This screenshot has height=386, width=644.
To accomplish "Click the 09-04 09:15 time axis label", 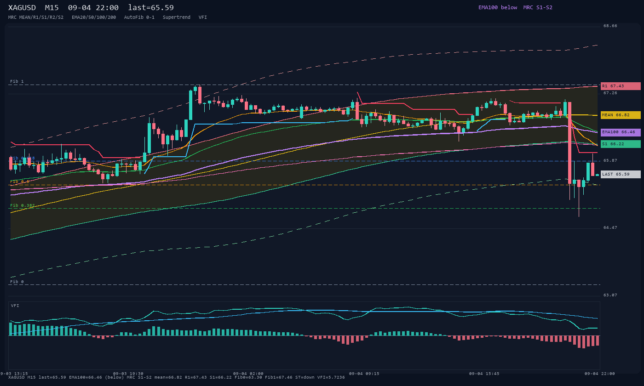I will pos(364,374).
